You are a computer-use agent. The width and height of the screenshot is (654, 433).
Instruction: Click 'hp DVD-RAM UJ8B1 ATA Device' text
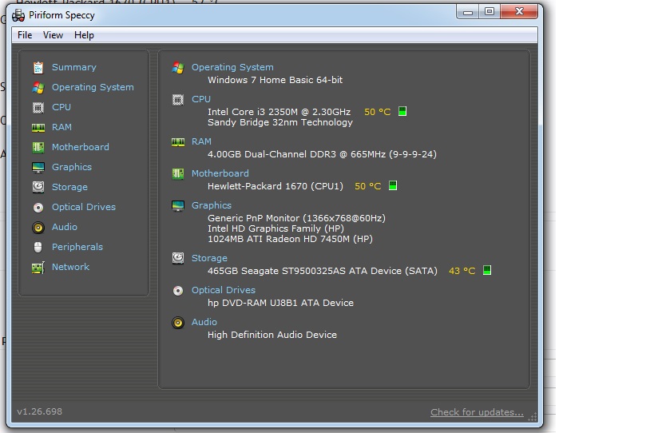[x=281, y=303]
